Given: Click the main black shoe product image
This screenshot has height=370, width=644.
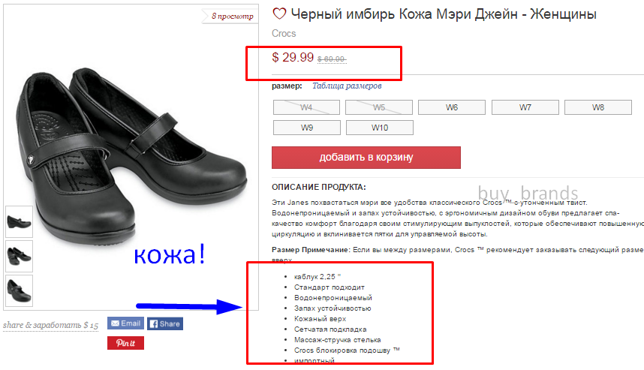Looking at the screenshot, I should click(x=131, y=156).
